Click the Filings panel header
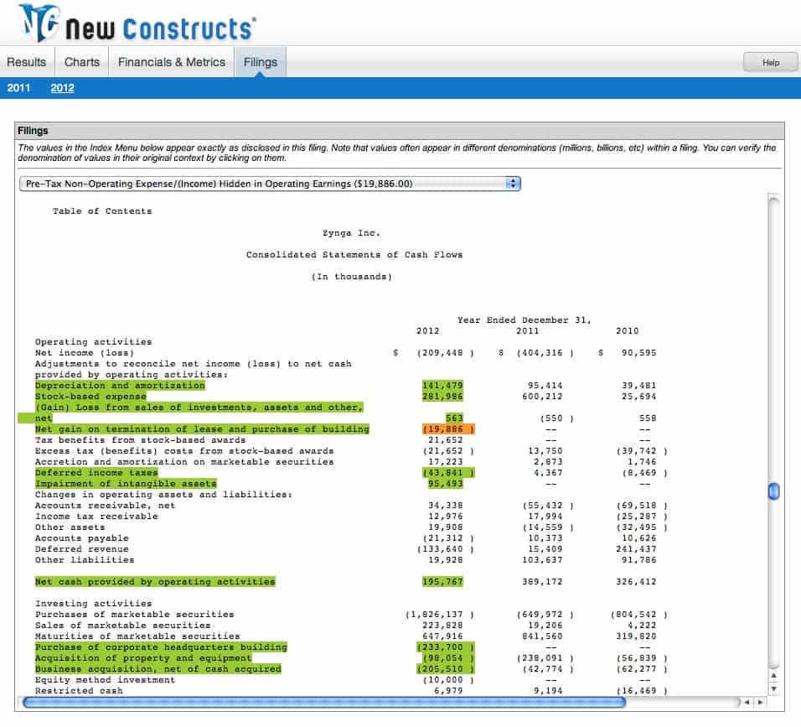The image size is (801, 727). [400, 130]
